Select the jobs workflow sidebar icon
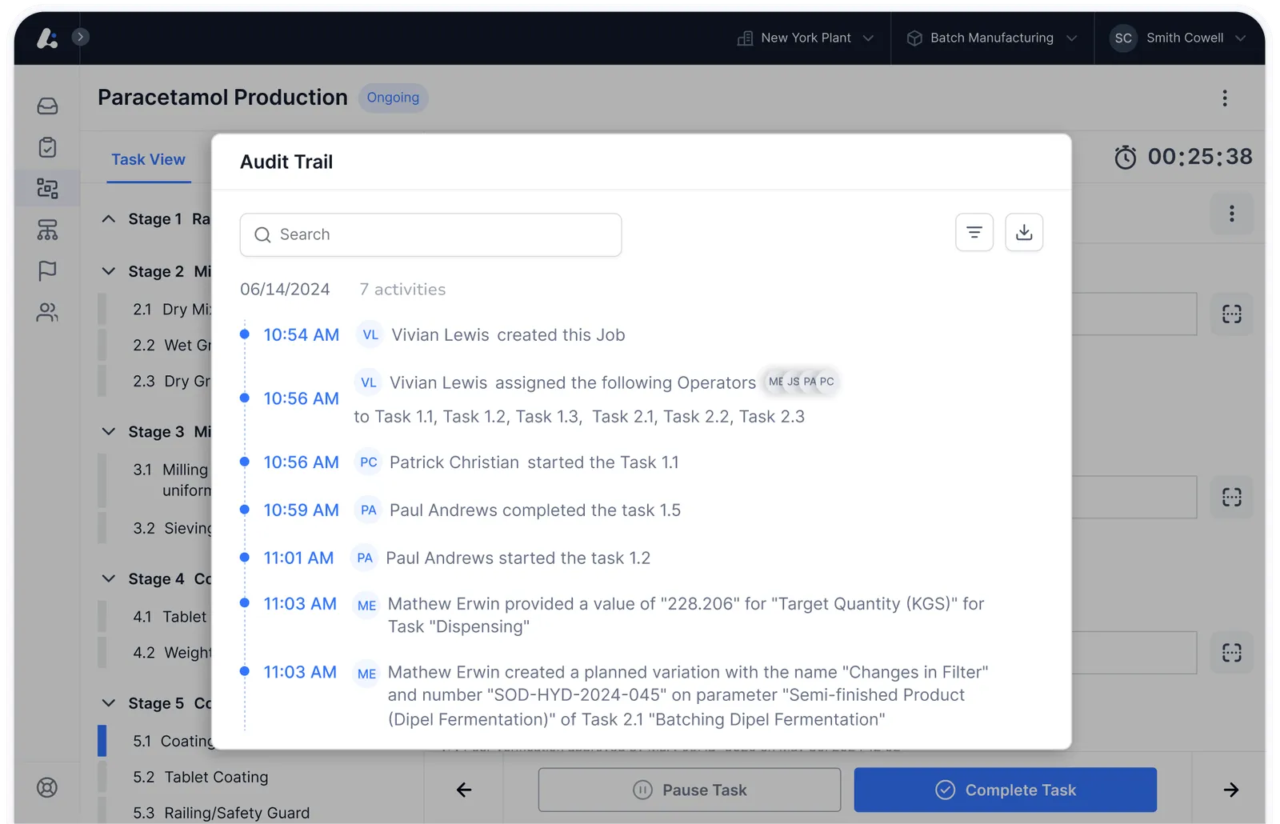Screen dimensions: 1280x824 coord(47,189)
